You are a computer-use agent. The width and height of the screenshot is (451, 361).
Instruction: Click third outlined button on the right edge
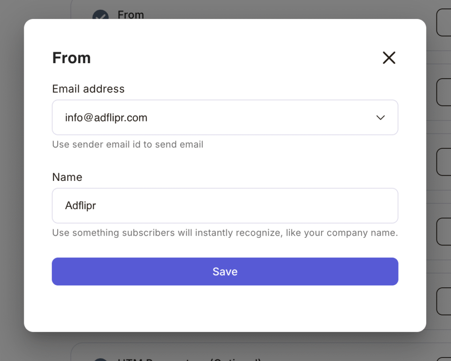[x=443, y=162]
